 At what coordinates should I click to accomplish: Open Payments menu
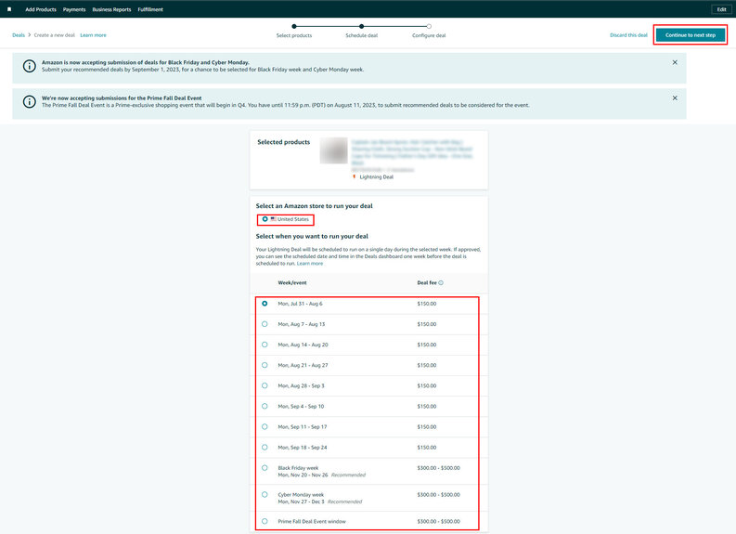74,9
